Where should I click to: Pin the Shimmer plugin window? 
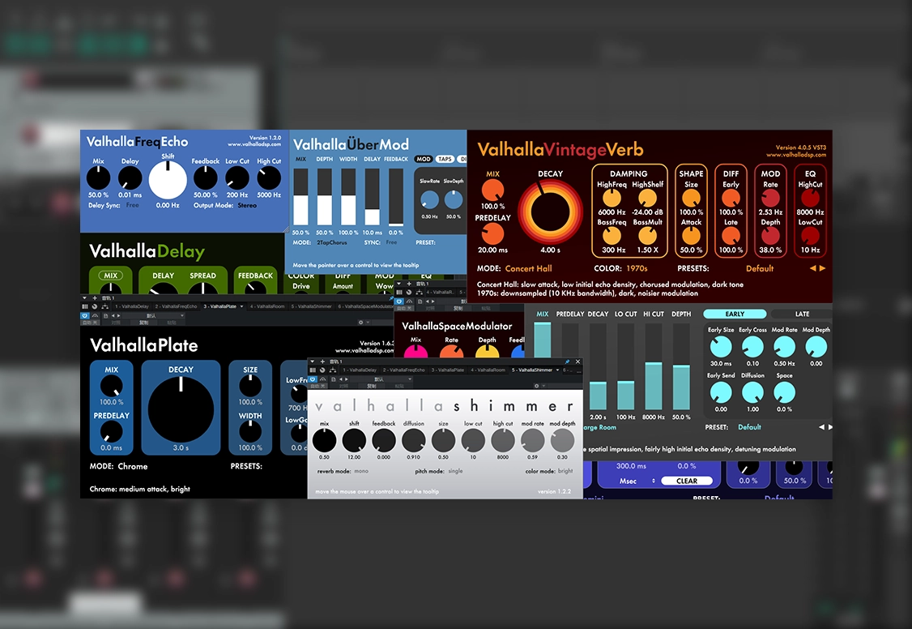(567, 362)
